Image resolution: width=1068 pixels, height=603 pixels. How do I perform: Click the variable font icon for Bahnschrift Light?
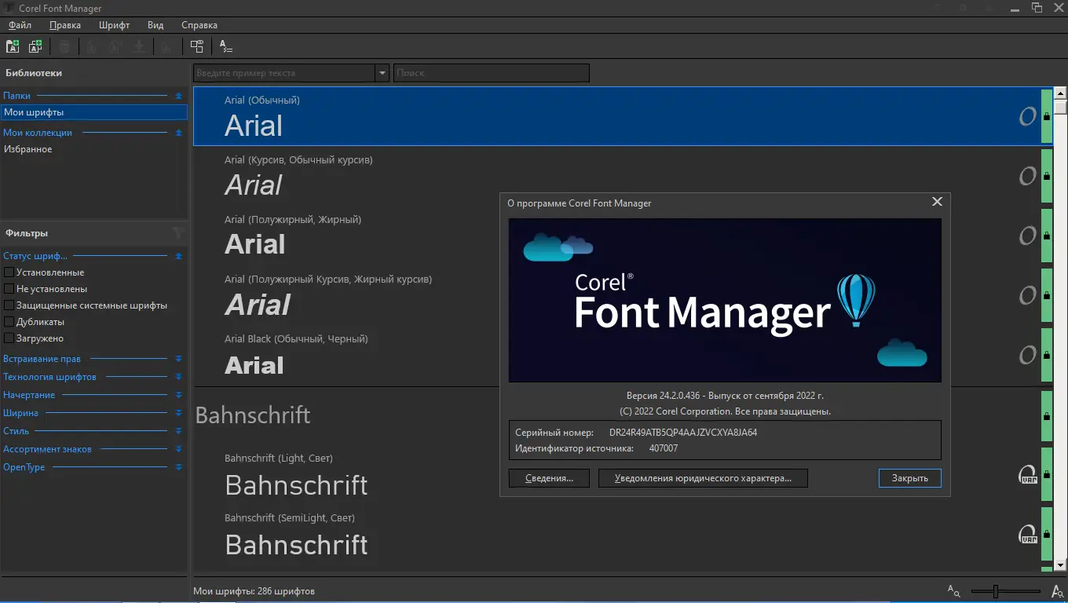pyautogui.click(x=1027, y=474)
